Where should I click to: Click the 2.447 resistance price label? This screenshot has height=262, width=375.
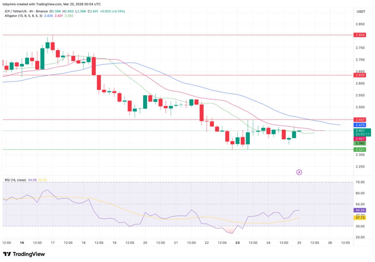coord(360,120)
